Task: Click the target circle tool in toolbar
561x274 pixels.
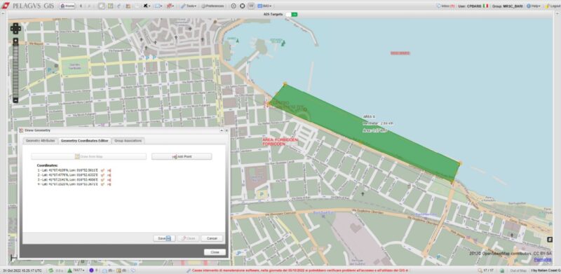Action: pyautogui.click(x=234, y=6)
